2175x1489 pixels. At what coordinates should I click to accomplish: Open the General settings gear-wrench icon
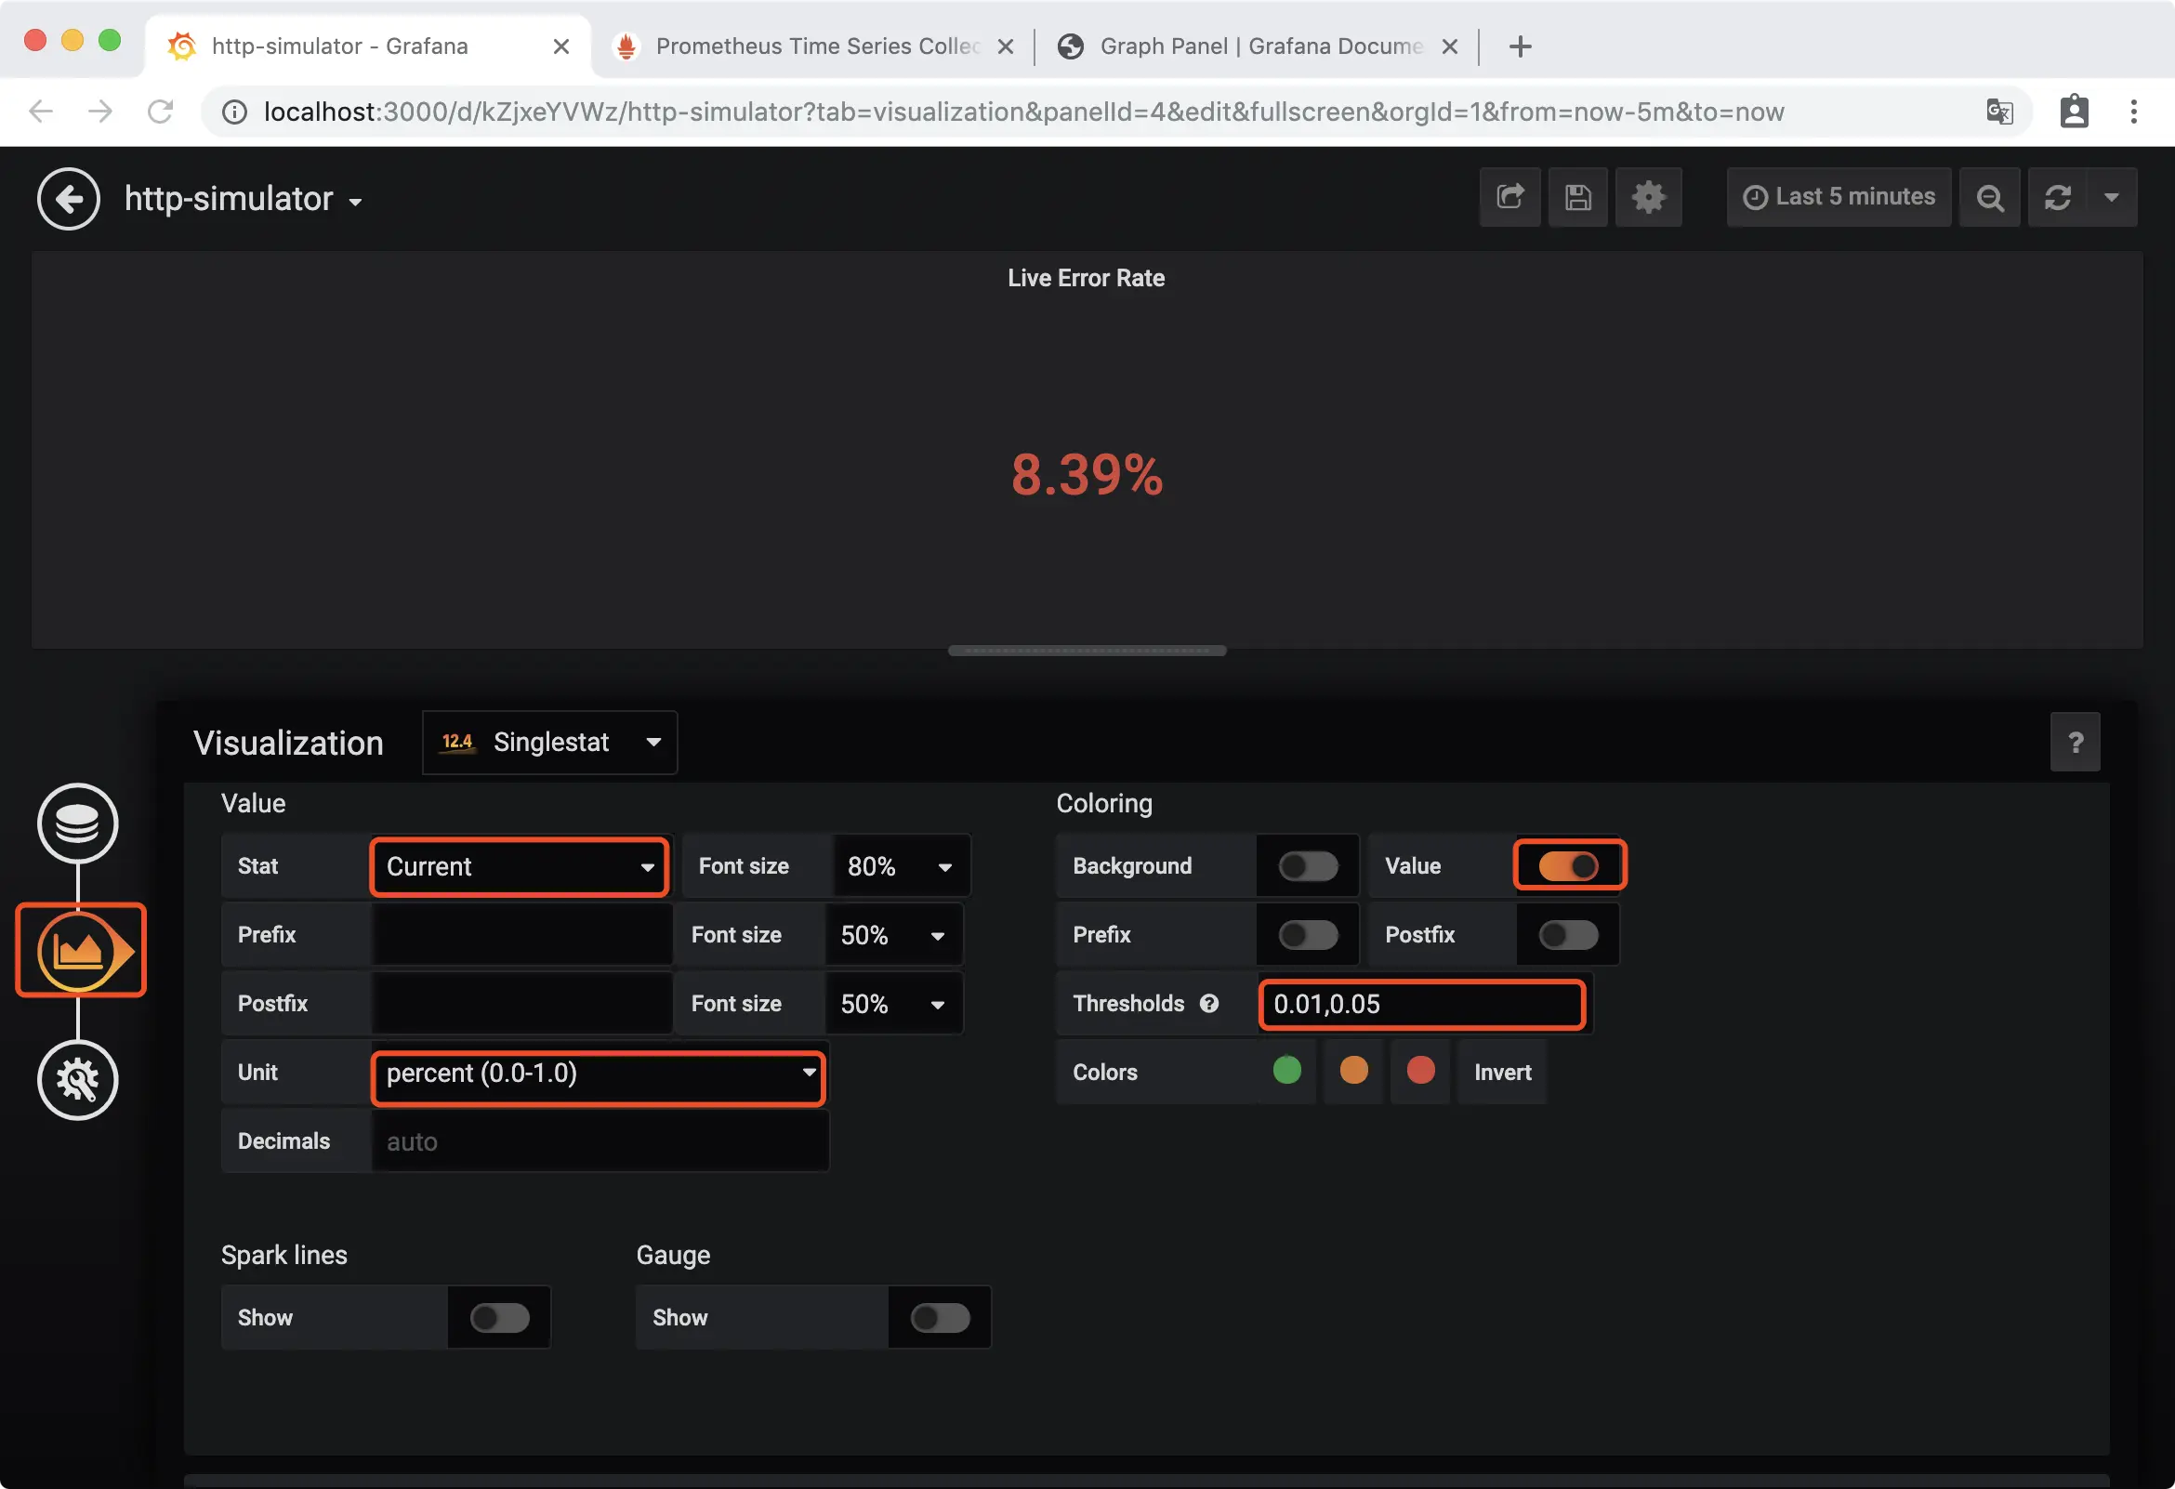point(78,1080)
